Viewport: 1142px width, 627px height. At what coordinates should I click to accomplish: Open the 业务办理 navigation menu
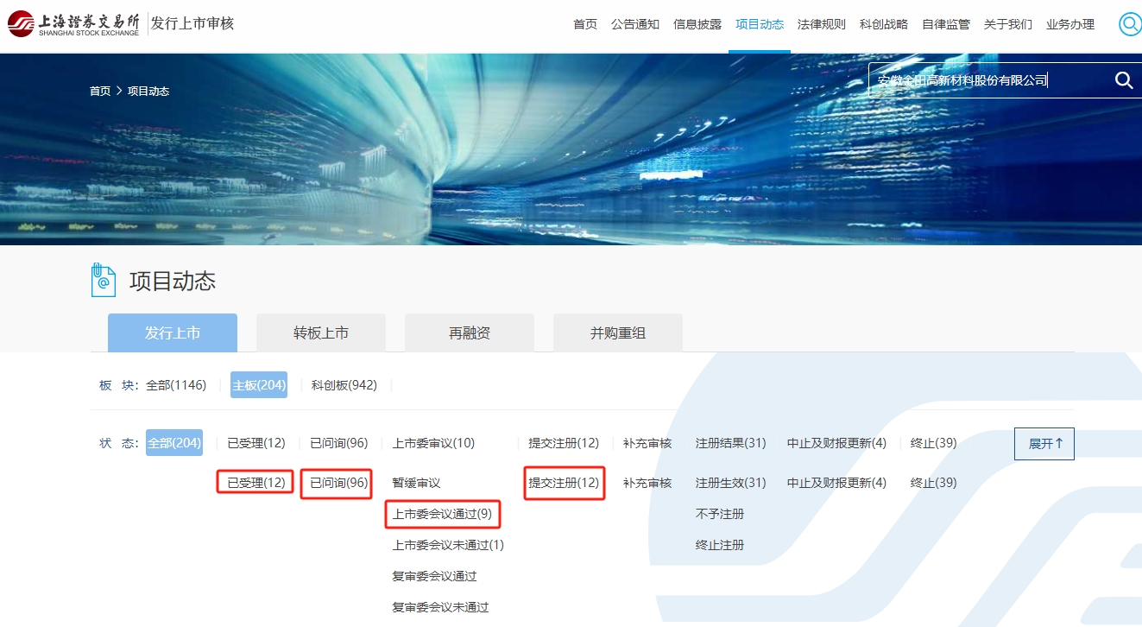click(1069, 24)
